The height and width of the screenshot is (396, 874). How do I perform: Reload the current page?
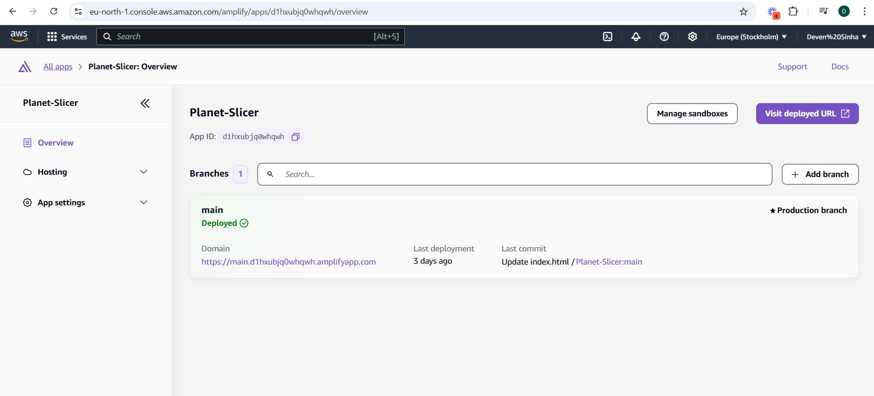pos(53,11)
